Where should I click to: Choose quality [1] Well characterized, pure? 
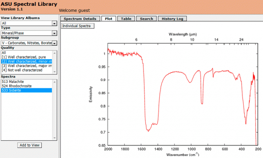(x=27, y=57)
